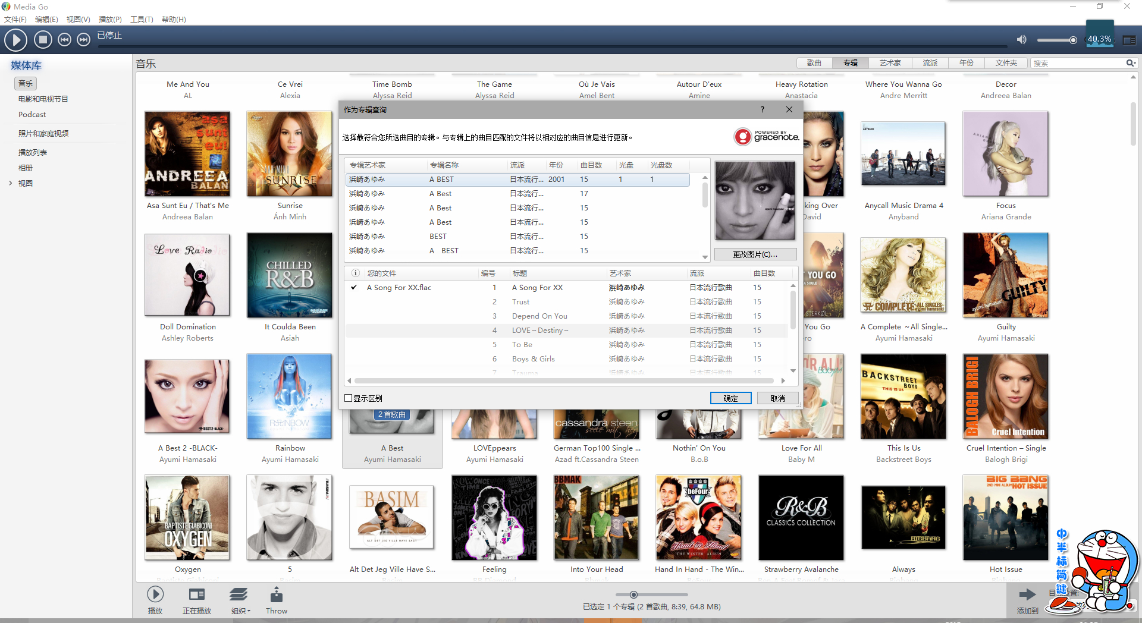
Task: Toggle the mini player view icon
Action: [1129, 40]
